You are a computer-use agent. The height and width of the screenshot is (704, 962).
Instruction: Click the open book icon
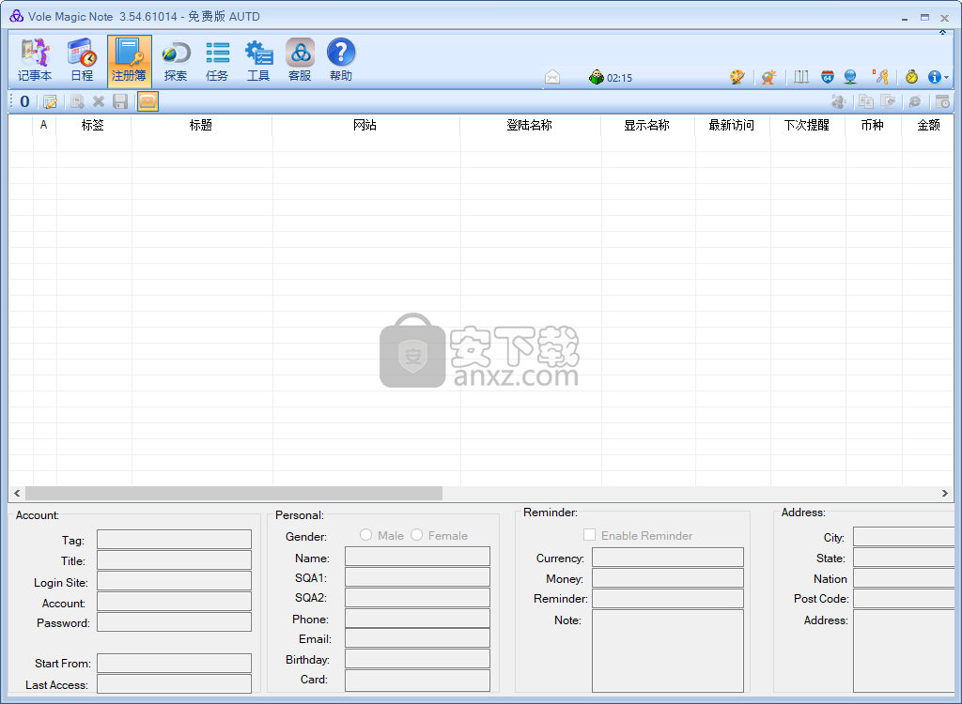pyautogui.click(x=800, y=77)
